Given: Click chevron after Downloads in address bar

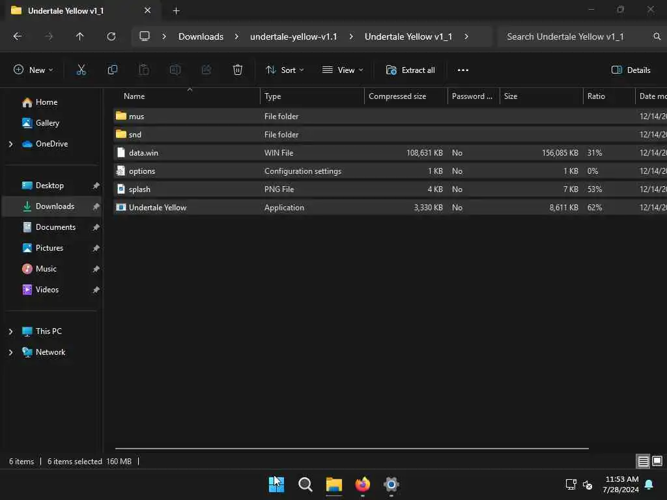Looking at the screenshot, I should [x=236, y=36].
